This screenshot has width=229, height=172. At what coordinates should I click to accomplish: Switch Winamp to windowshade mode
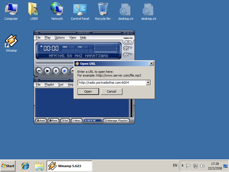[128, 33]
